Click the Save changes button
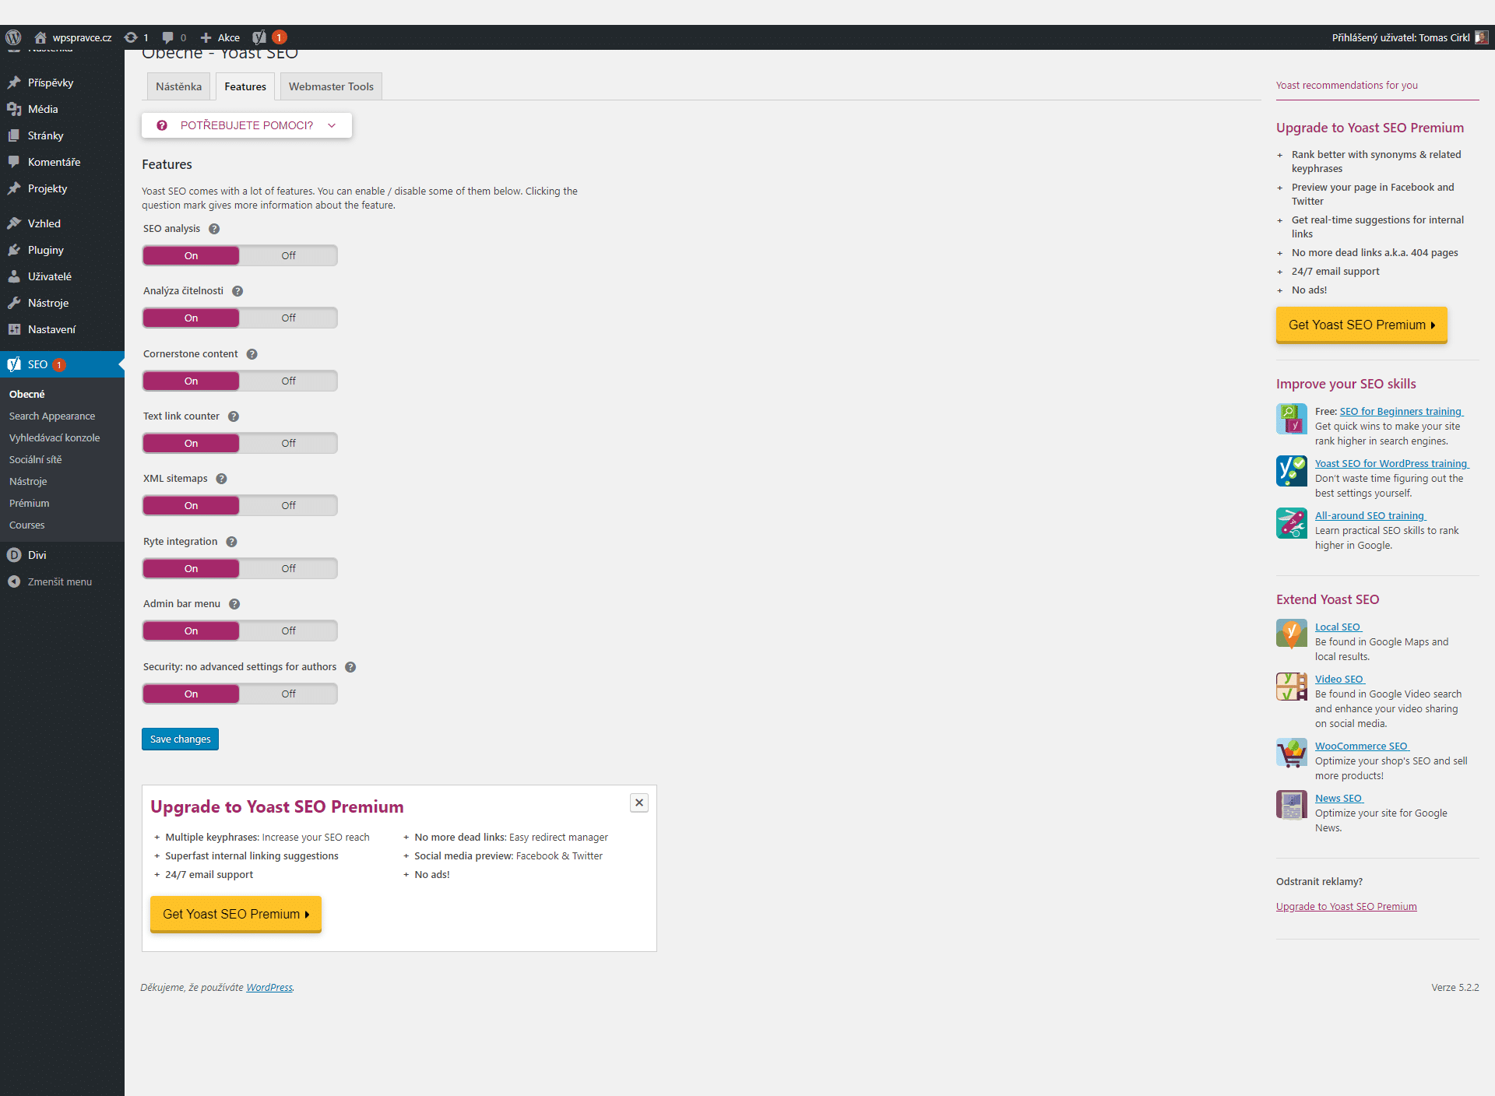 coord(180,739)
